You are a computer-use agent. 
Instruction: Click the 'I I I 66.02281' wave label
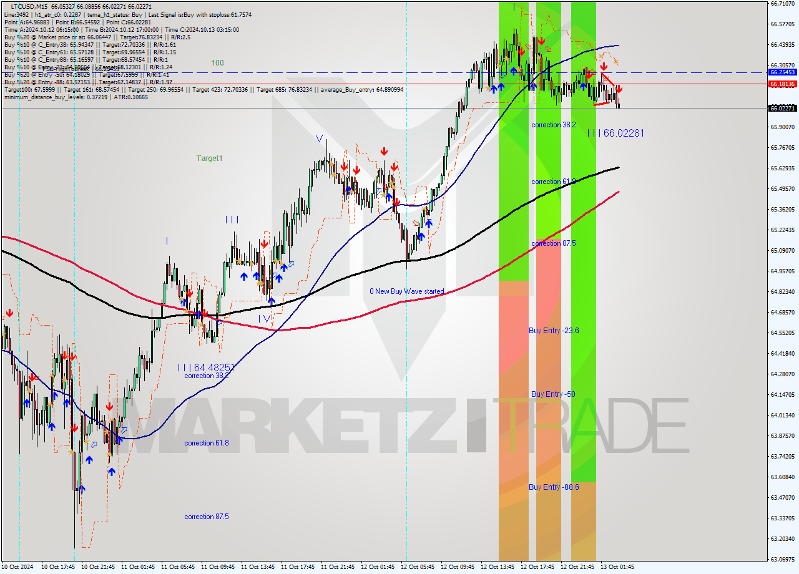(x=615, y=133)
